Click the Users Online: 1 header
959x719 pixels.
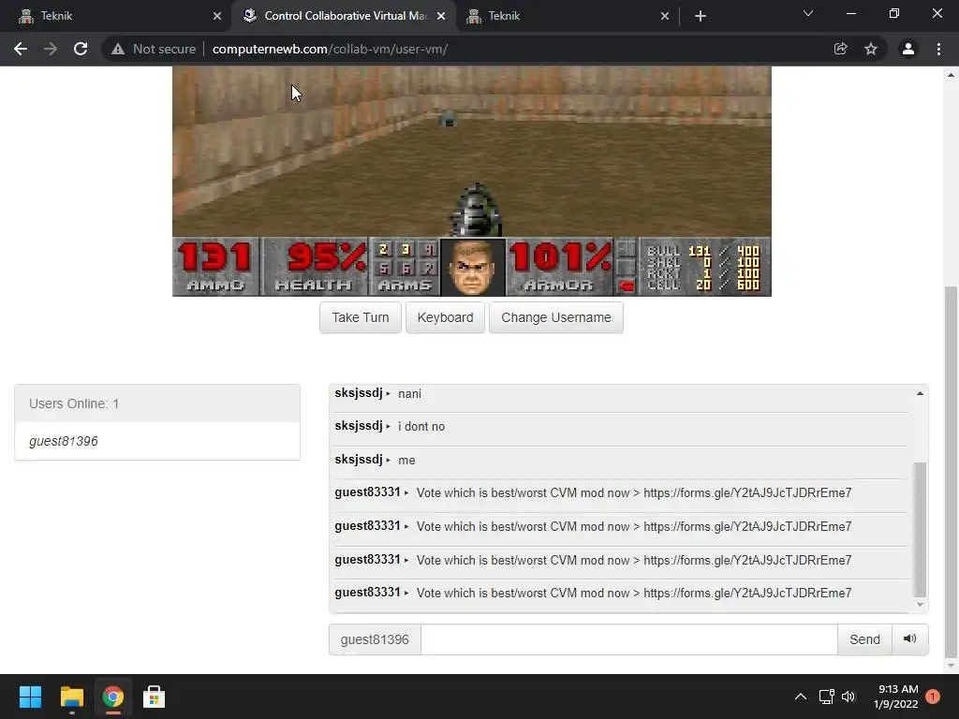tap(157, 404)
